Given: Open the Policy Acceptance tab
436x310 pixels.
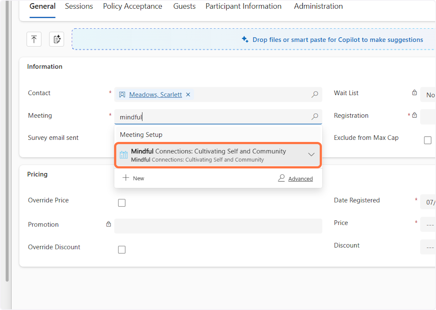Looking at the screenshot, I should pyautogui.click(x=133, y=6).
